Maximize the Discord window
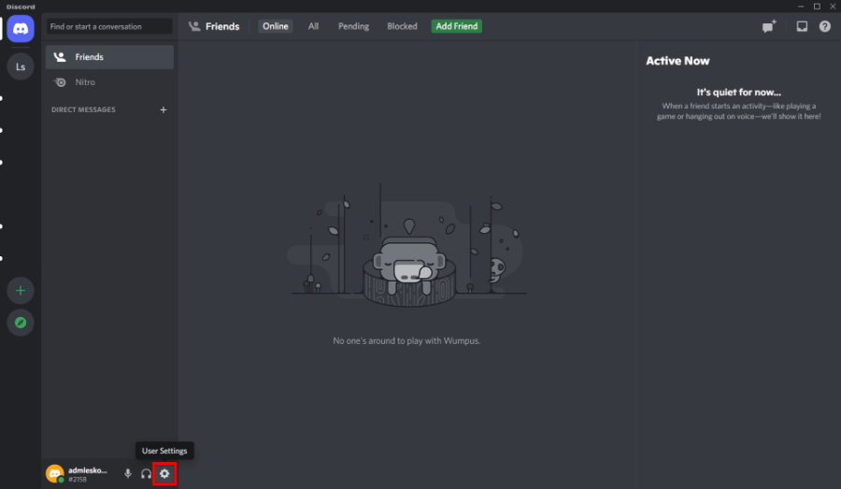This screenshot has width=841, height=489. tap(817, 7)
